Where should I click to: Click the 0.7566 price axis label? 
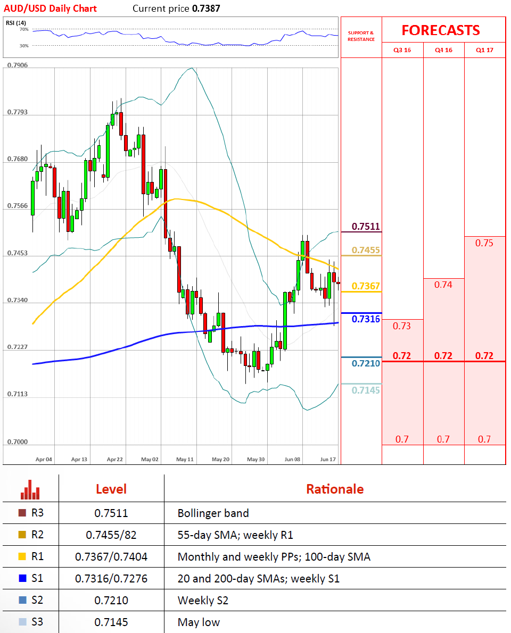click(x=18, y=205)
